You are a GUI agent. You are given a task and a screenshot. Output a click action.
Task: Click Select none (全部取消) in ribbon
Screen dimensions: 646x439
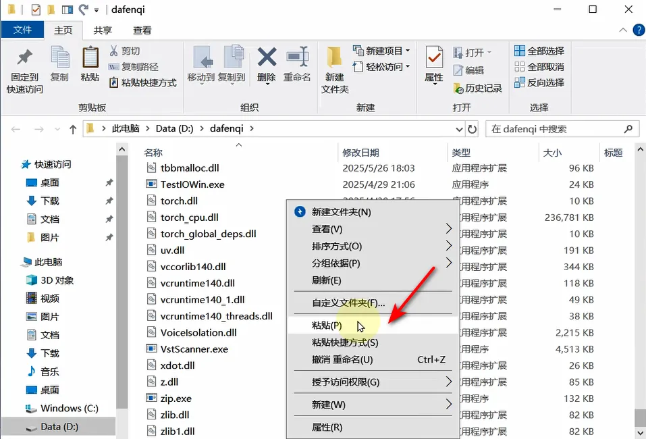[539, 67]
